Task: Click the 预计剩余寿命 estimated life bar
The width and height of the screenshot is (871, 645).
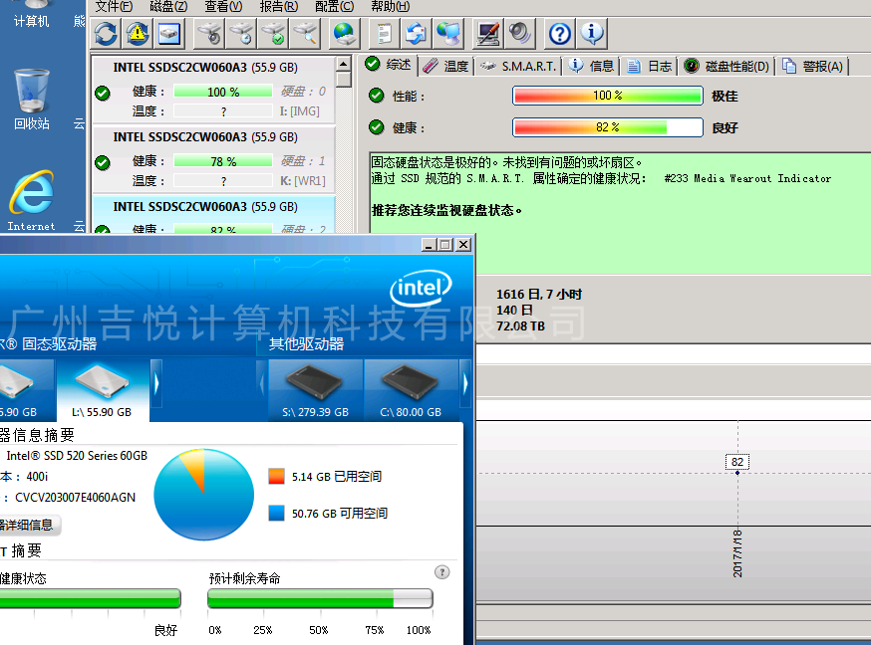Action: pyautogui.click(x=320, y=599)
